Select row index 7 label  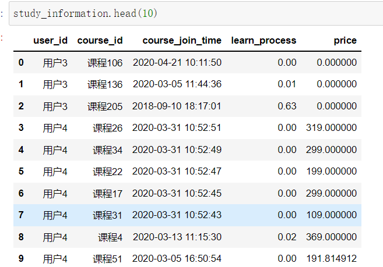pyautogui.click(x=21, y=215)
